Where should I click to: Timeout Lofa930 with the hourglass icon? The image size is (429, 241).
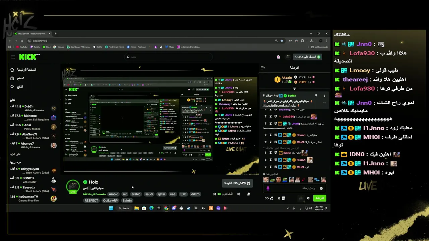[270, 116]
